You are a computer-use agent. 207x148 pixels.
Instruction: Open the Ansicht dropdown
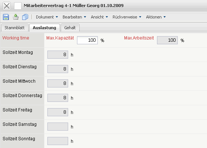point(99,17)
